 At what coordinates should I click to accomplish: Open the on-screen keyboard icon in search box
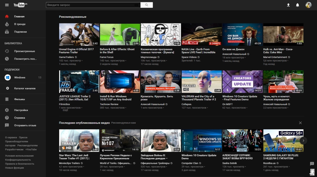[137, 5]
